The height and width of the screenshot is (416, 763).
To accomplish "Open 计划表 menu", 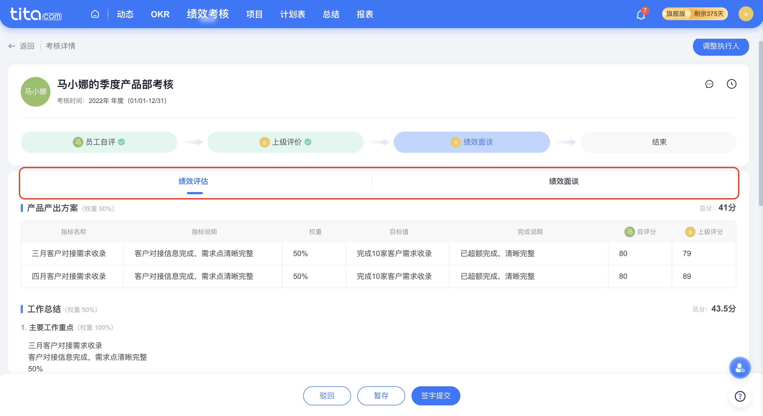I will point(292,14).
